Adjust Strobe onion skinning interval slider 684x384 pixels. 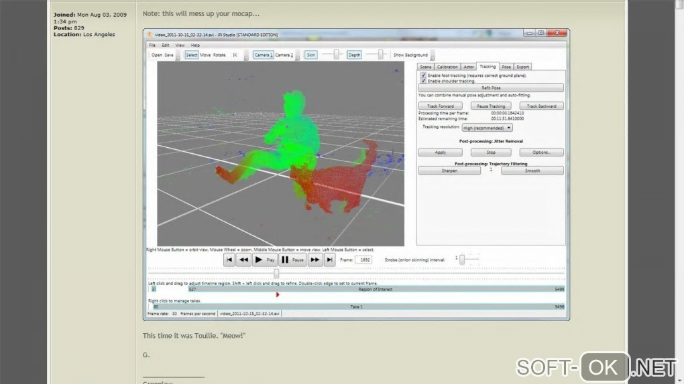point(462,260)
